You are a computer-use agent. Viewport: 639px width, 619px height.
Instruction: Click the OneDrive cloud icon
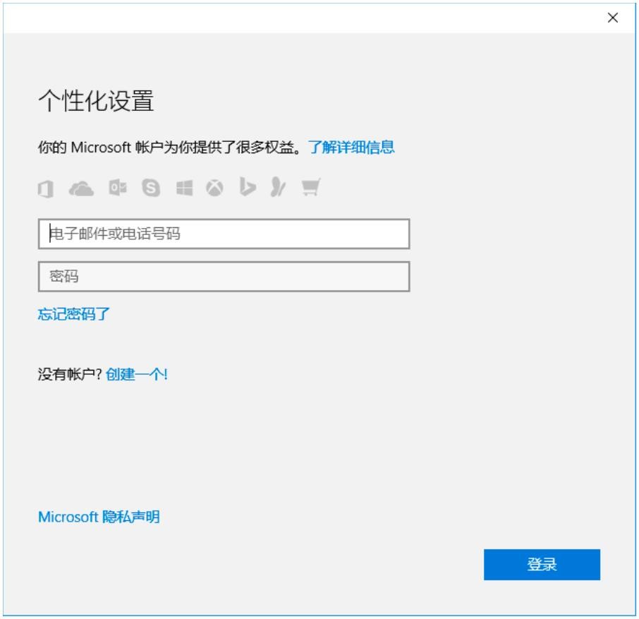pyautogui.click(x=81, y=188)
